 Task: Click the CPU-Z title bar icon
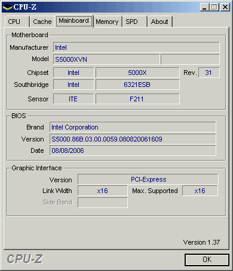coord(7,7)
